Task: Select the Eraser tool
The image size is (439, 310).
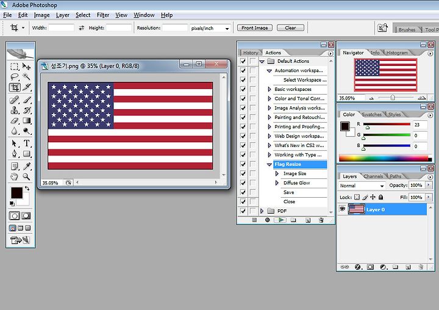Action: [14, 121]
